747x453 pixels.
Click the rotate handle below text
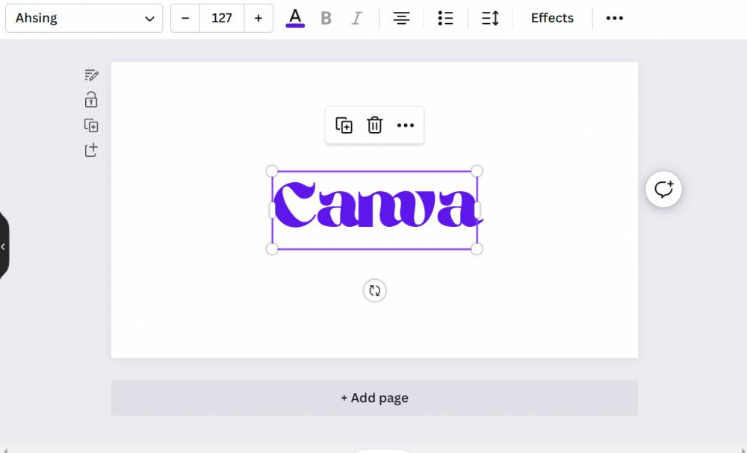coord(374,290)
